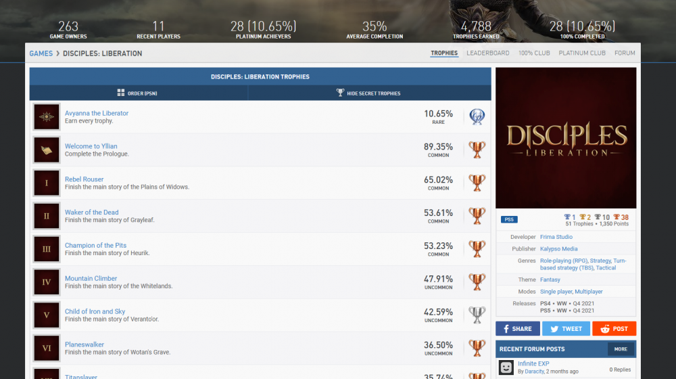676x379 pixels.
Task: Click the platinum trophy icon for Avyanna the Liberator
Action: 477,117
